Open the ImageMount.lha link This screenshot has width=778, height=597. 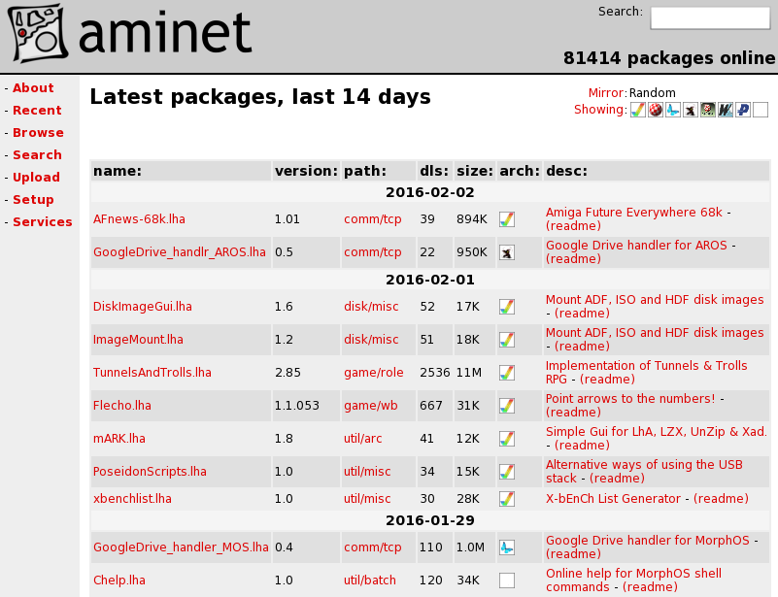tap(138, 339)
